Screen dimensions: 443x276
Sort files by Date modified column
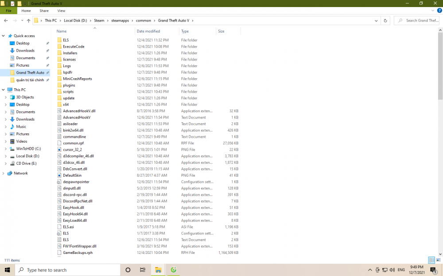pos(148,31)
